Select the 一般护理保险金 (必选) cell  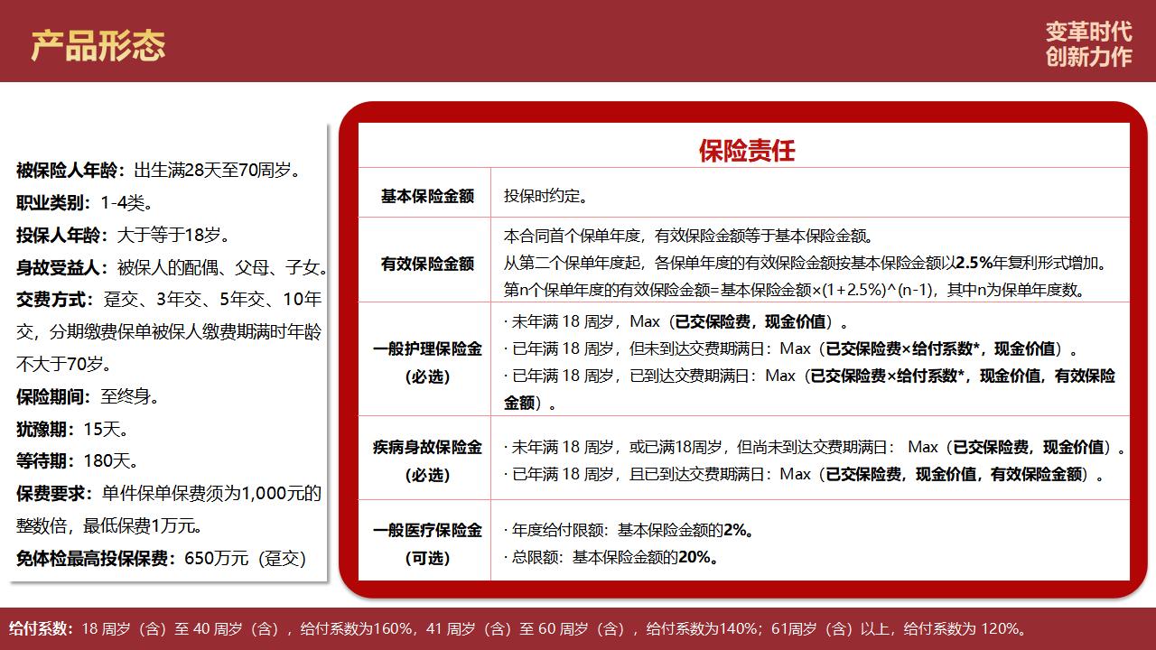(x=426, y=362)
